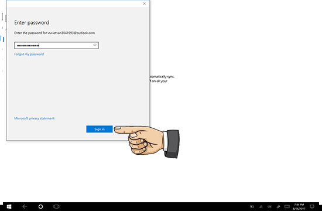Image resolution: width=322 pixels, height=211 pixels.
Task: Click the taskbar Back arrow
Action: point(25,206)
